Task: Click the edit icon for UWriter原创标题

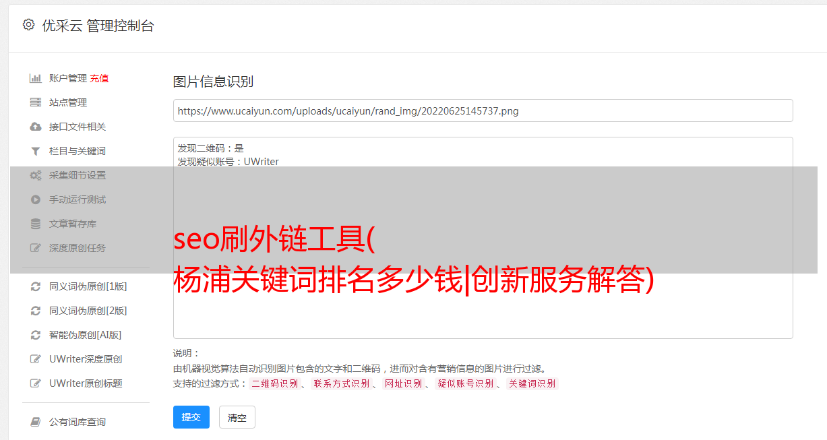Action: (x=36, y=383)
